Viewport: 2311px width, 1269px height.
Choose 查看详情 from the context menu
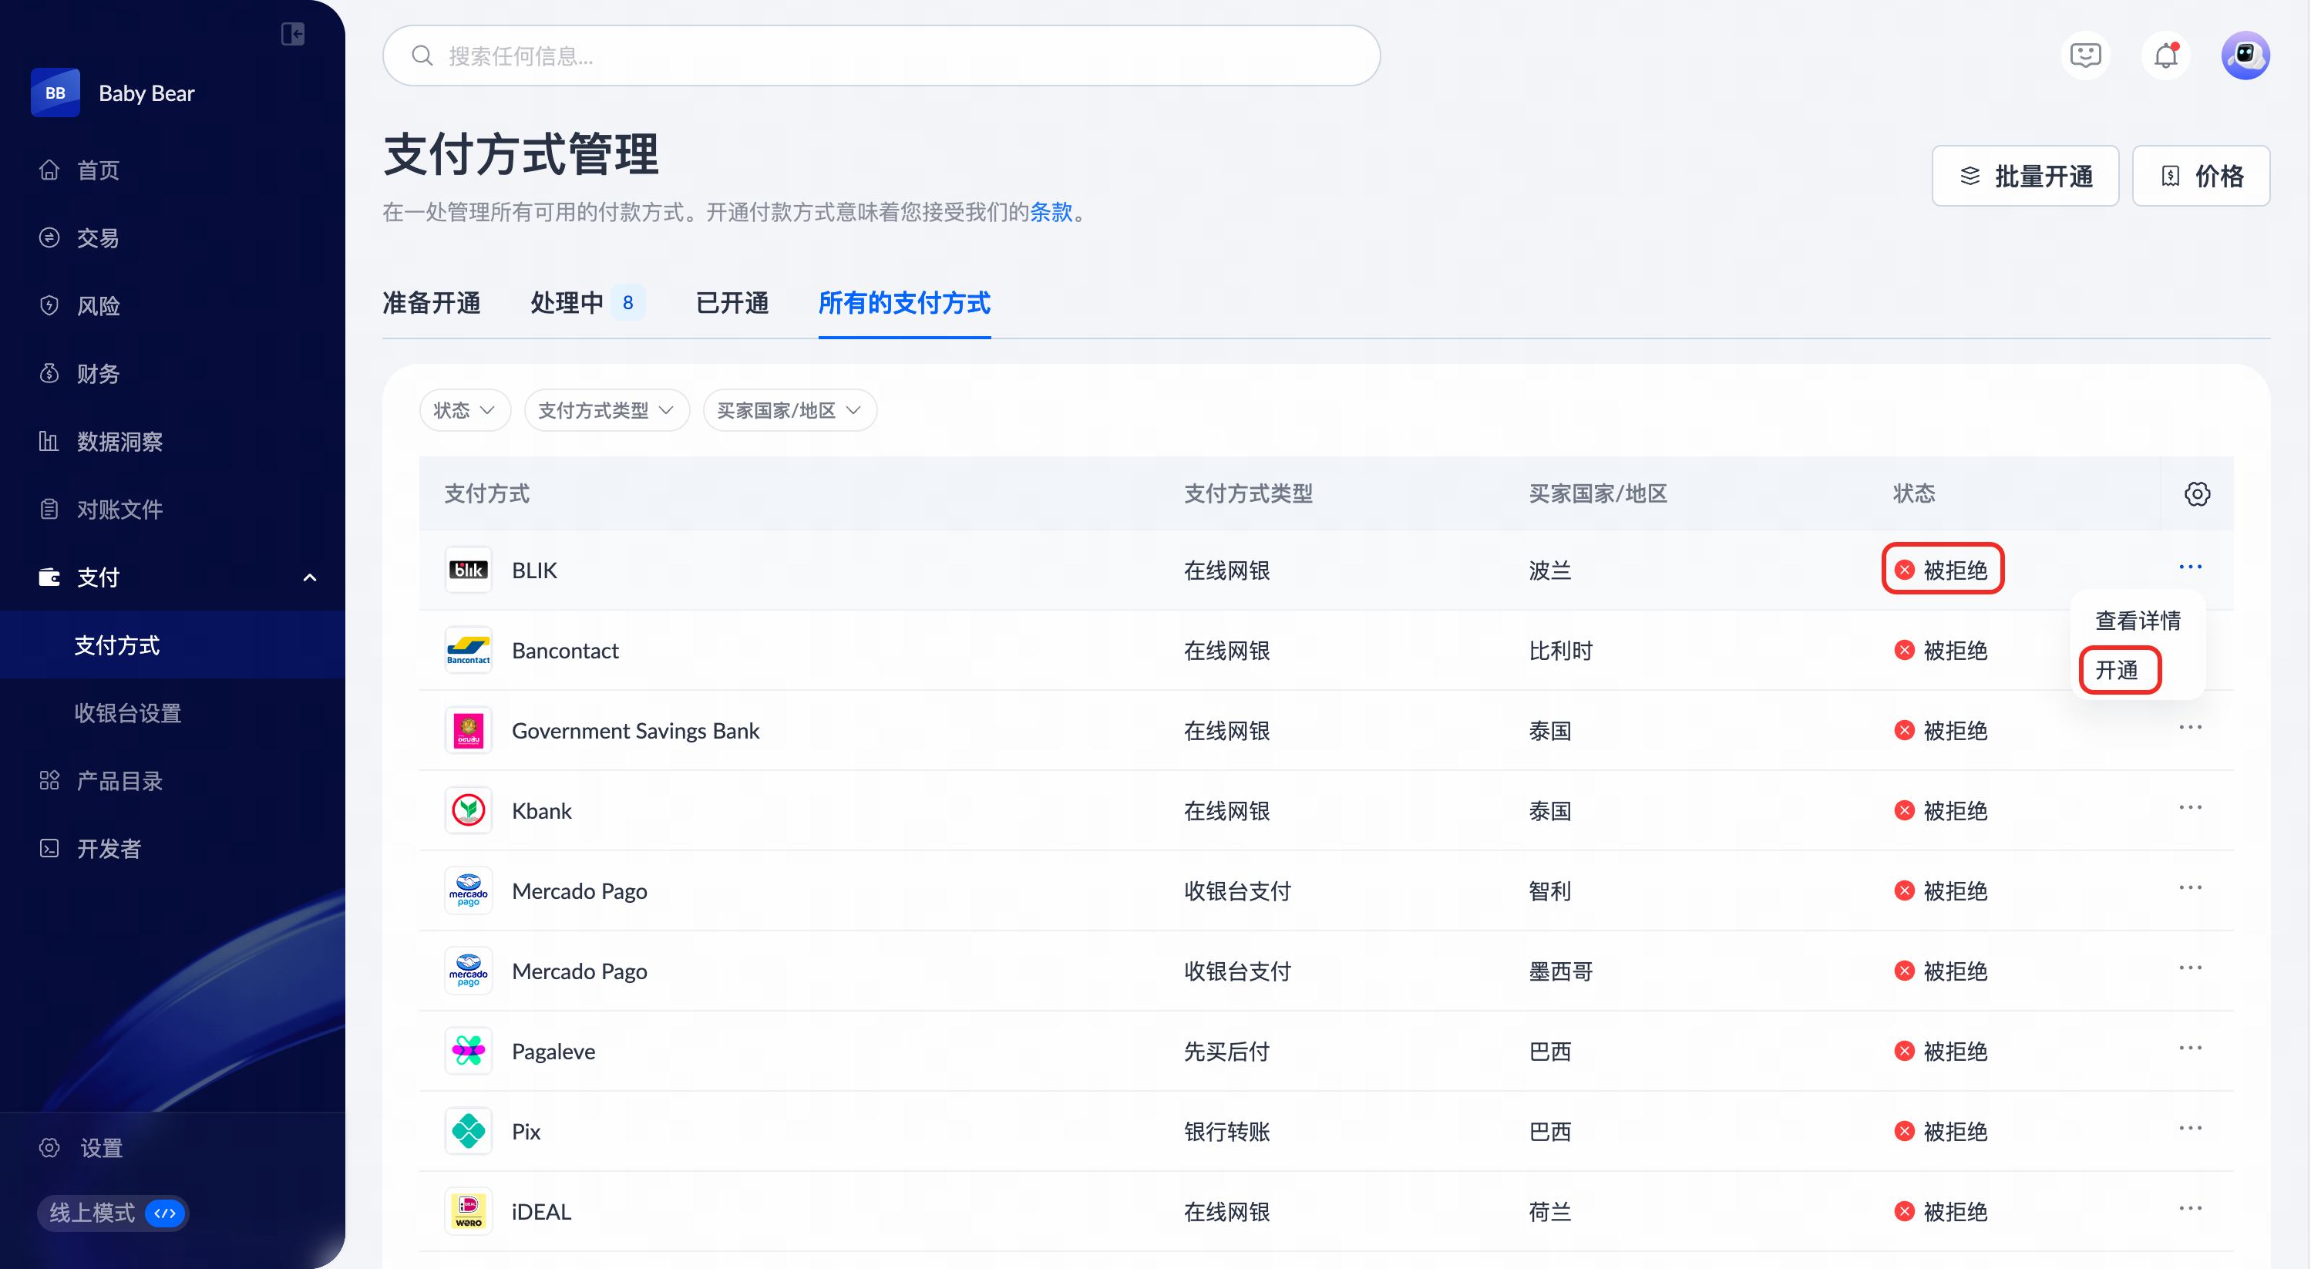click(x=2137, y=620)
